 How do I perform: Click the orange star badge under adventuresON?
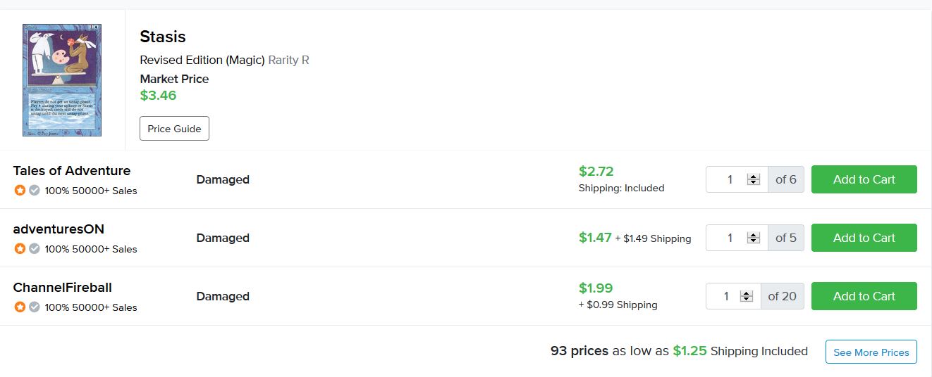[20, 248]
